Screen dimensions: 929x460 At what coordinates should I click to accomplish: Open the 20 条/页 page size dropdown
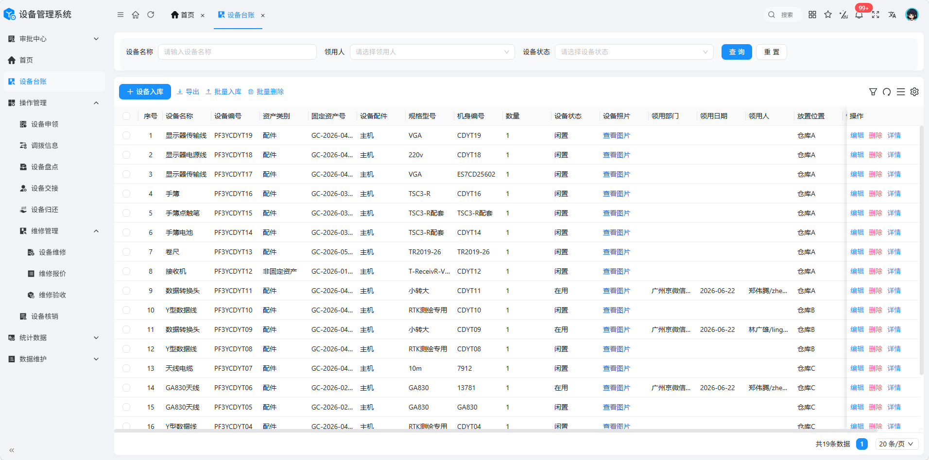pos(897,444)
